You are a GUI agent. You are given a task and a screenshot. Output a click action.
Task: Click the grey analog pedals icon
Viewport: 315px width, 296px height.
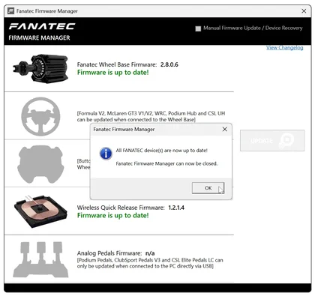pos(40,259)
